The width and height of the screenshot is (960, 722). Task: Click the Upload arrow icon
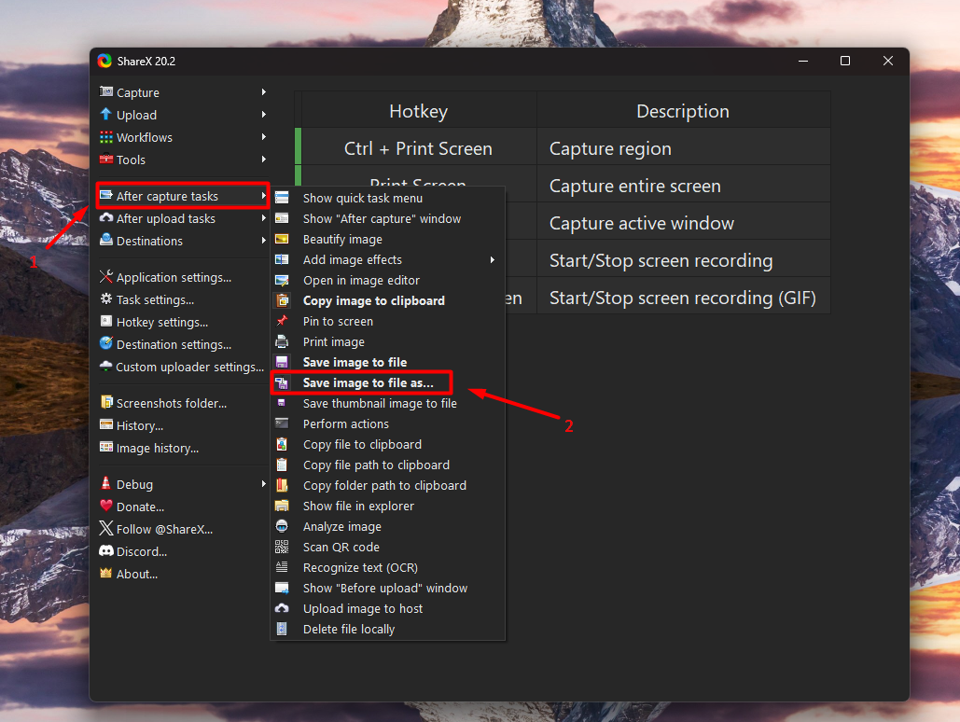point(106,115)
